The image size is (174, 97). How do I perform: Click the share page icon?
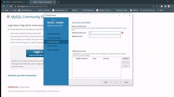153,6
